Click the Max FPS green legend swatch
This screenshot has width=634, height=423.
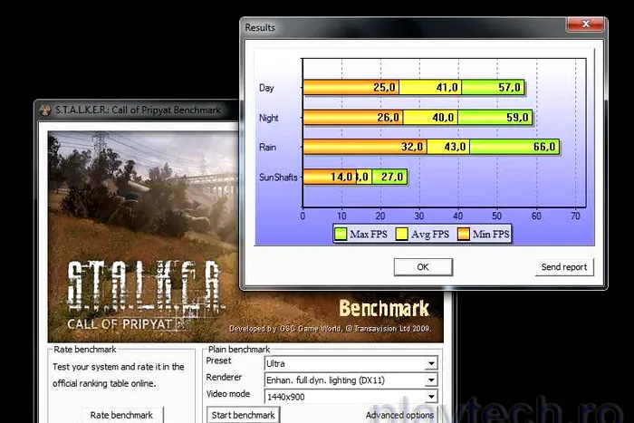[341, 235]
